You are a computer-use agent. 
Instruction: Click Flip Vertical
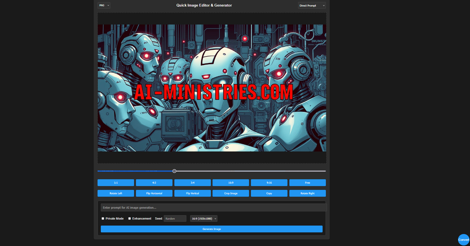pos(193,193)
